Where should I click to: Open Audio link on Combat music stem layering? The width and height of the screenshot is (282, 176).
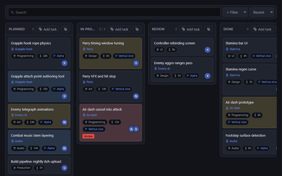coord(17,141)
